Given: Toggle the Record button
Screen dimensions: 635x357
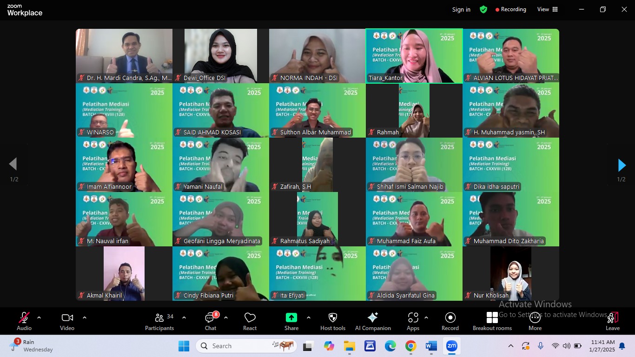Looking at the screenshot, I should pyautogui.click(x=450, y=321).
